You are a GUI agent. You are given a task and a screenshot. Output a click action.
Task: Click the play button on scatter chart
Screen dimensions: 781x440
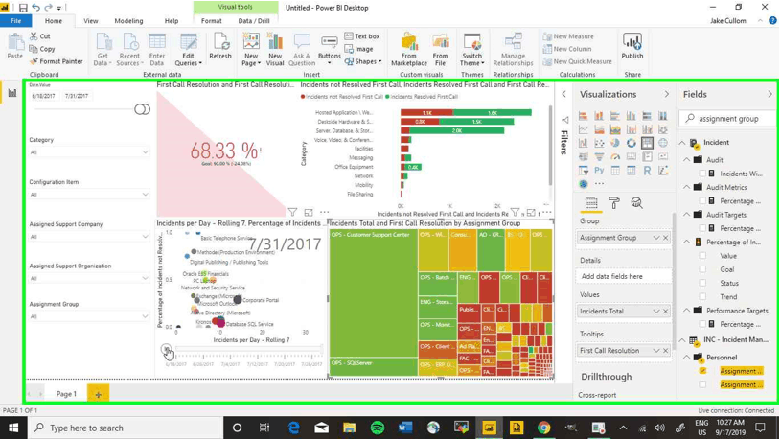[x=167, y=349]
